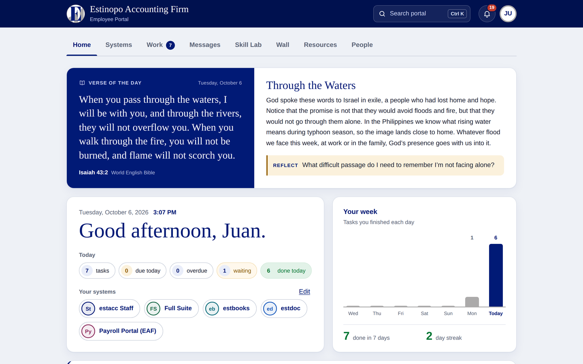Click Edit next to Your systems

[304, 292]
